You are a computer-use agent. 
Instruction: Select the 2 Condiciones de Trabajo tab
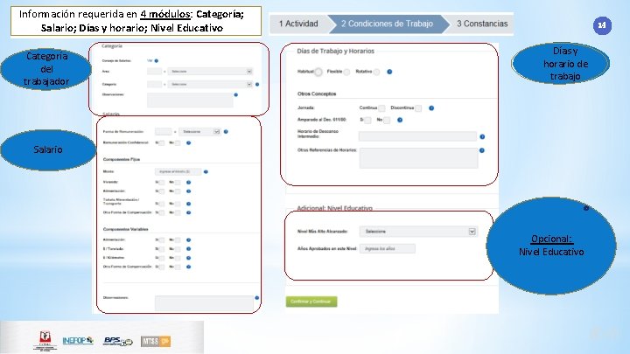(388, 24)
